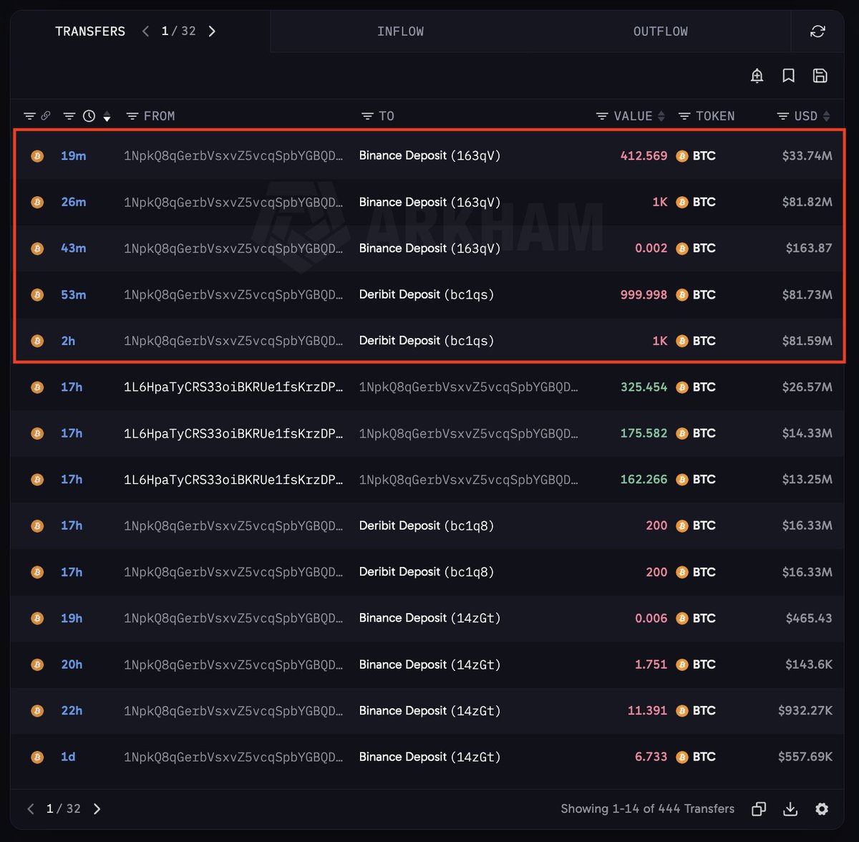
Task: Click the 19m timestamp
Action: point(73,156)
